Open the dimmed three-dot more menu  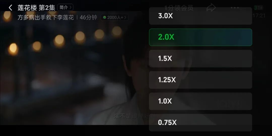(x=235, y=8)
